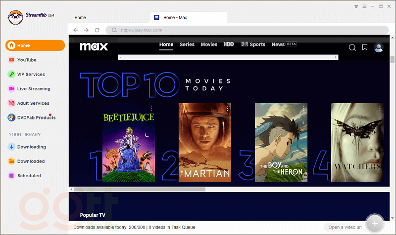Image resolution: width=396 pixels, height=235 pixels.
Task: Click the Max search magnifier icon
Action: pos(352,47)
